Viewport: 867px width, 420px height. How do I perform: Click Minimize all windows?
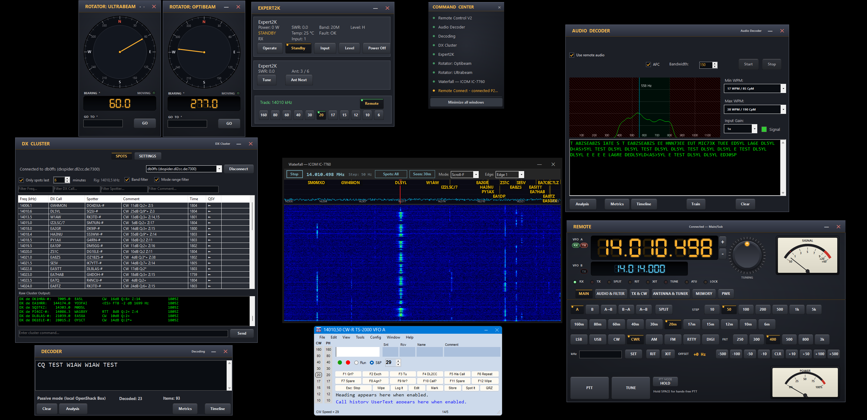click(x=466, y=102)
